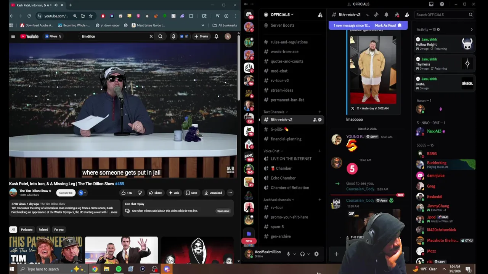The image size is (488, 274).
Task: Open the YouTube account avatar menu
Action: 228,37
